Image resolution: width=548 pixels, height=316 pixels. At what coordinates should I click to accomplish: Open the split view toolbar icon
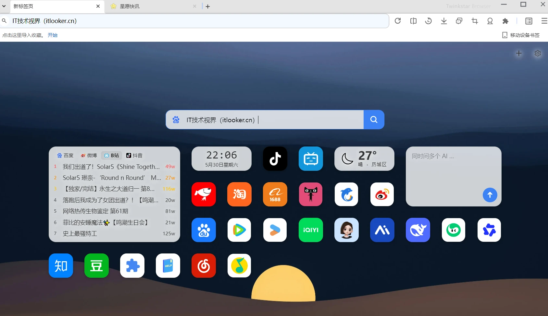pyautogui.click(x=413, y=21)
